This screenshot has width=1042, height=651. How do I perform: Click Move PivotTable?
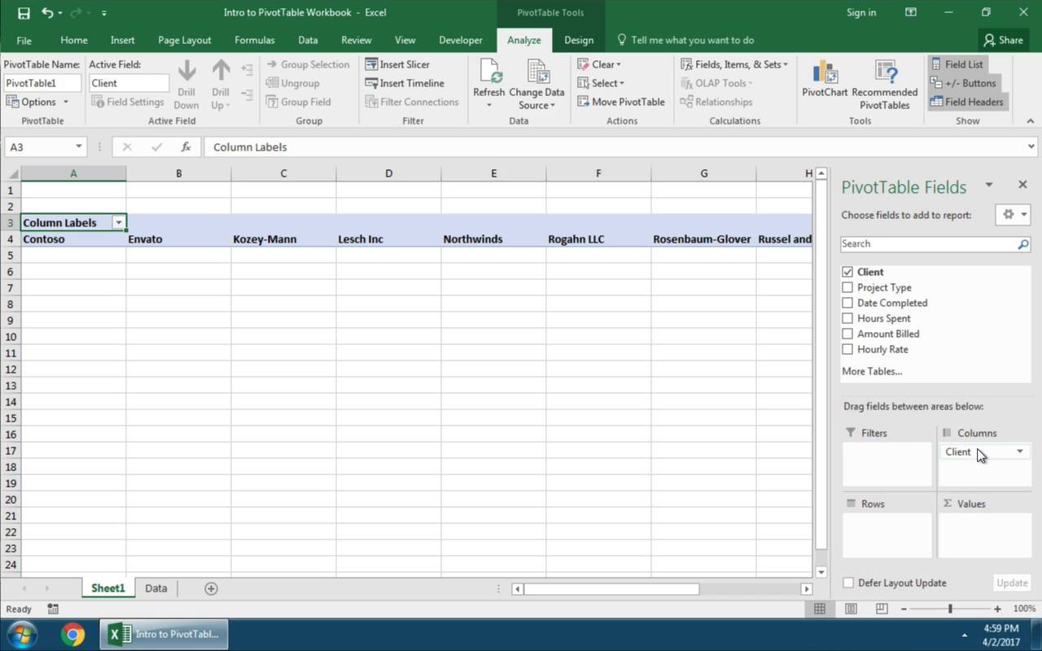622,102
